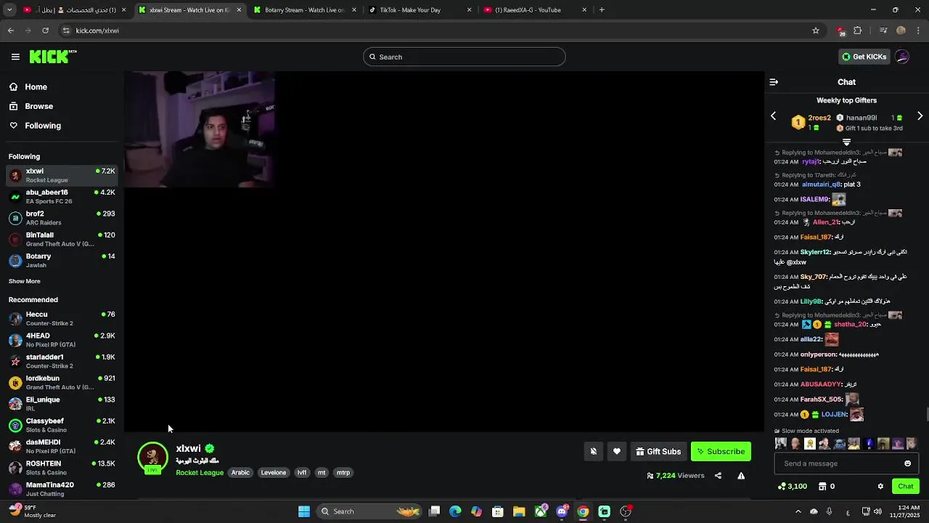The width and height of the screenshot is (929, 523).
Task: Click the Rocket League category link
Action: click(x=200, y=472)
